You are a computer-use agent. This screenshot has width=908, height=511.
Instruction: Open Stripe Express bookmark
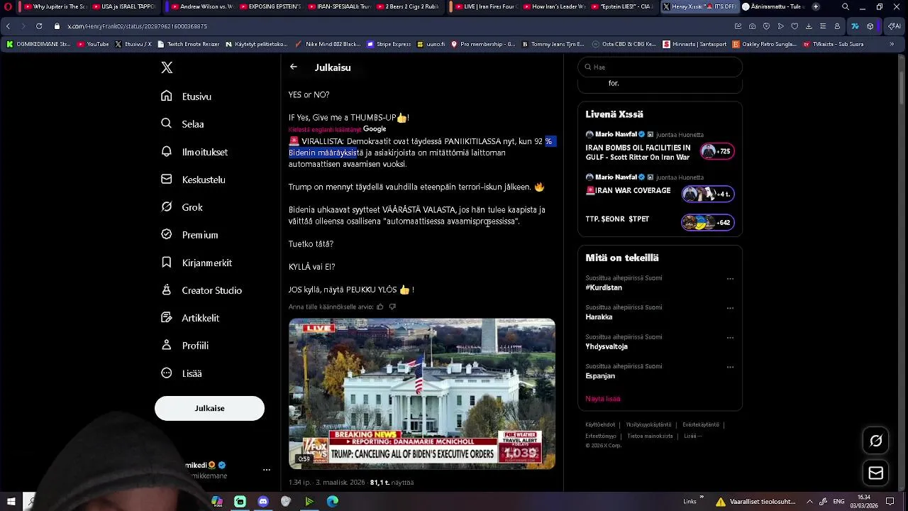389,44
